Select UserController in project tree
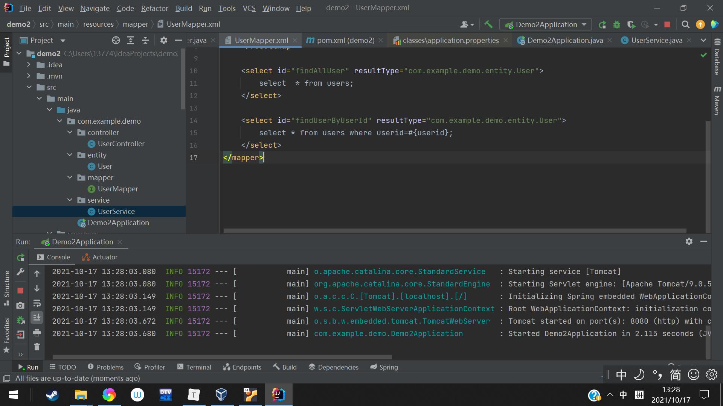Image resolution: width=723 pixels, height=406 pixels. click(121, 144)
